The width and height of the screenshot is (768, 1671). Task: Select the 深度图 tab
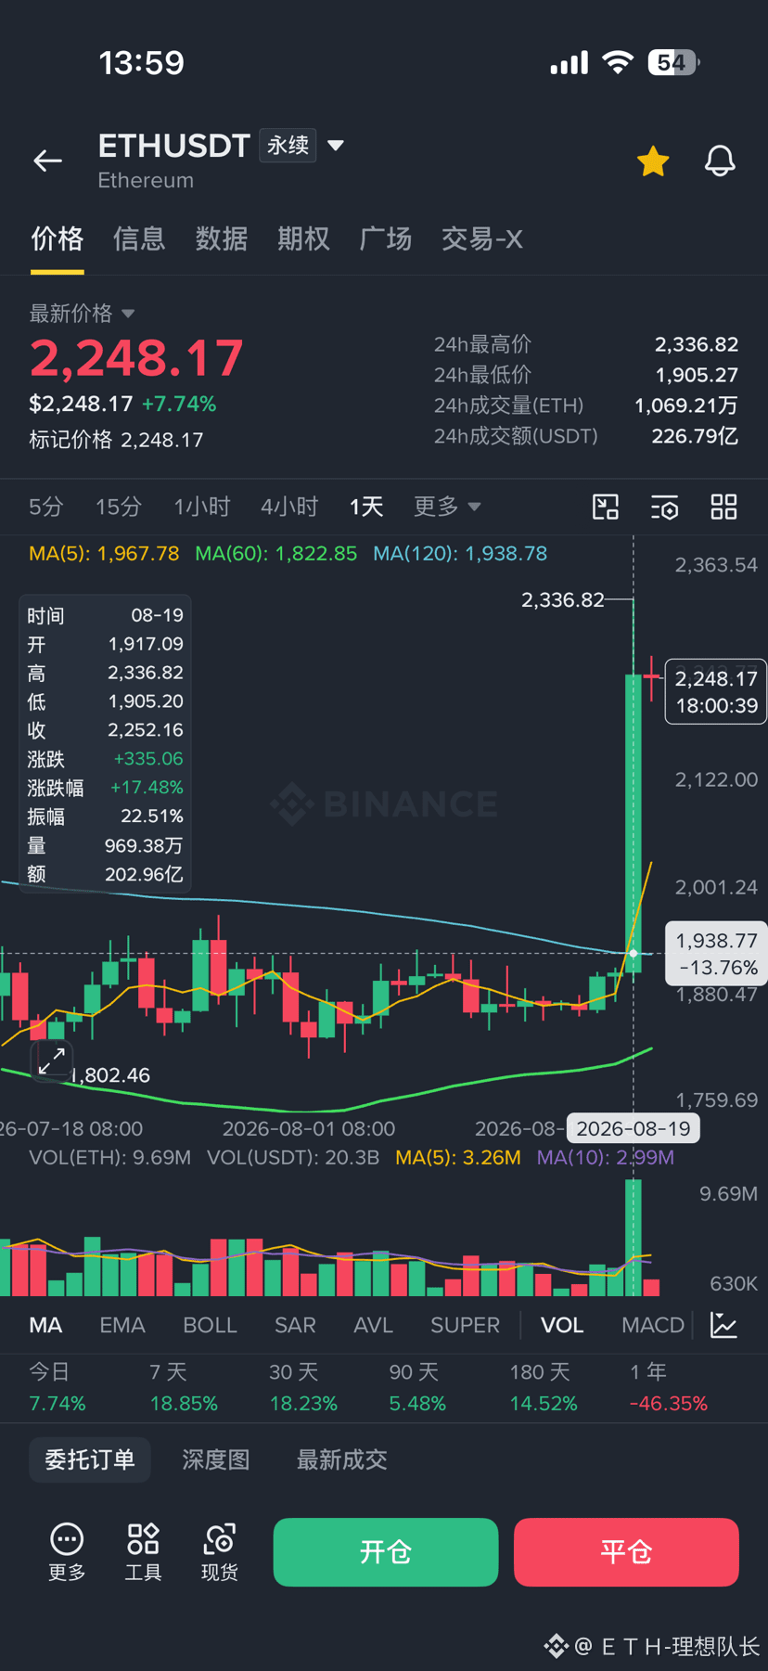pos(216,1459)
